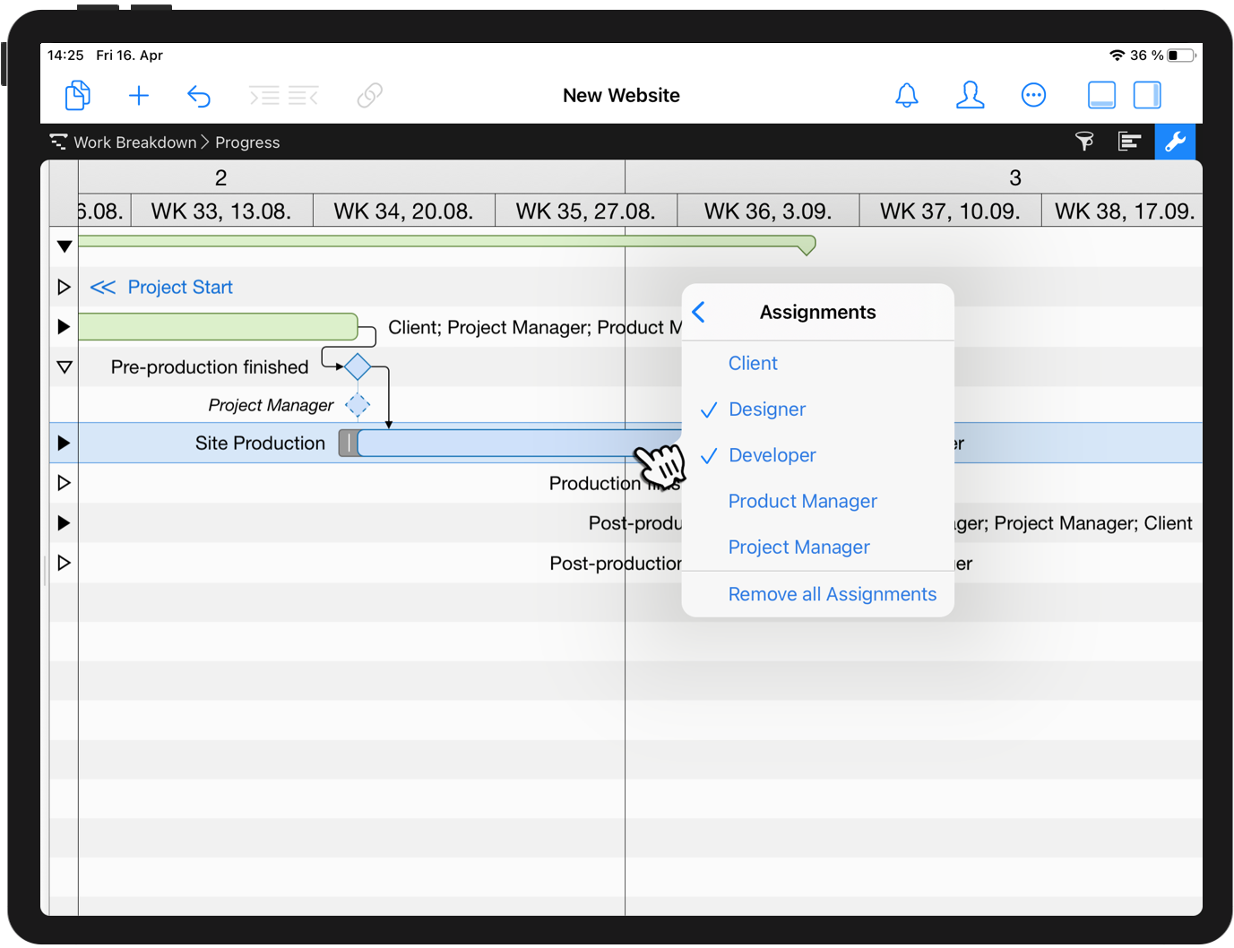This screenshot has width=1234, height=948.
Task: Expand the Post-production row disclosure triangle
Action: tap(63, 522)
